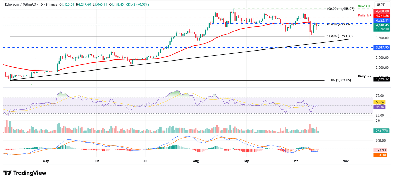Click the purple RSI value 46.76 tag
The image size is (394, 181).
(x=382, y=107)
